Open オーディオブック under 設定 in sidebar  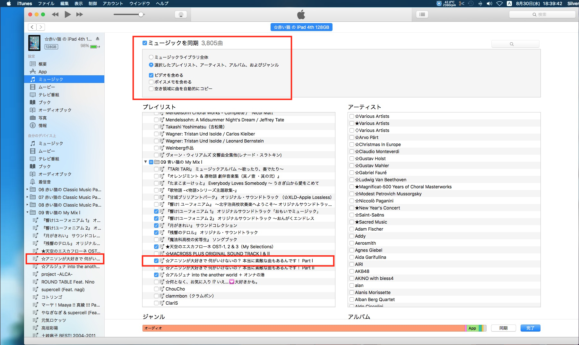55,110
